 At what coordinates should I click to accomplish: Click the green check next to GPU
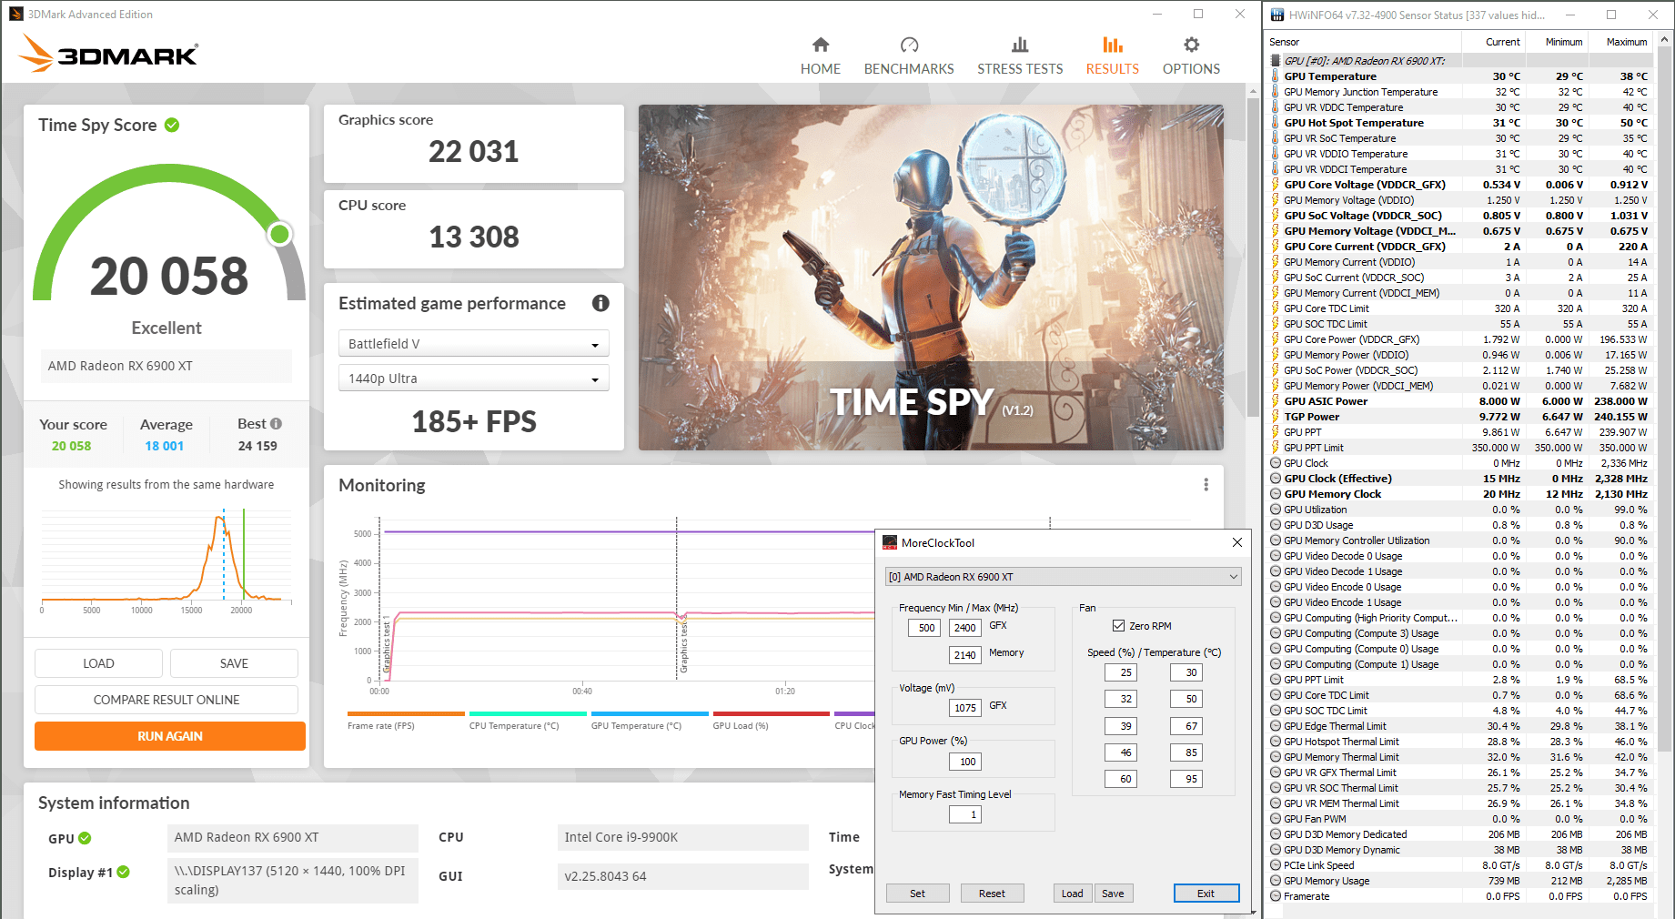pyautogui.click(x=85, y=838)
